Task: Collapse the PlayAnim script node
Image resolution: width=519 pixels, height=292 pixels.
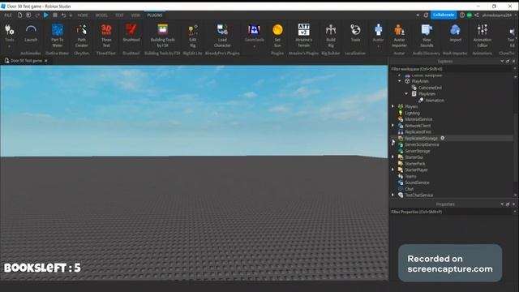Action: [x=406, y=94]
